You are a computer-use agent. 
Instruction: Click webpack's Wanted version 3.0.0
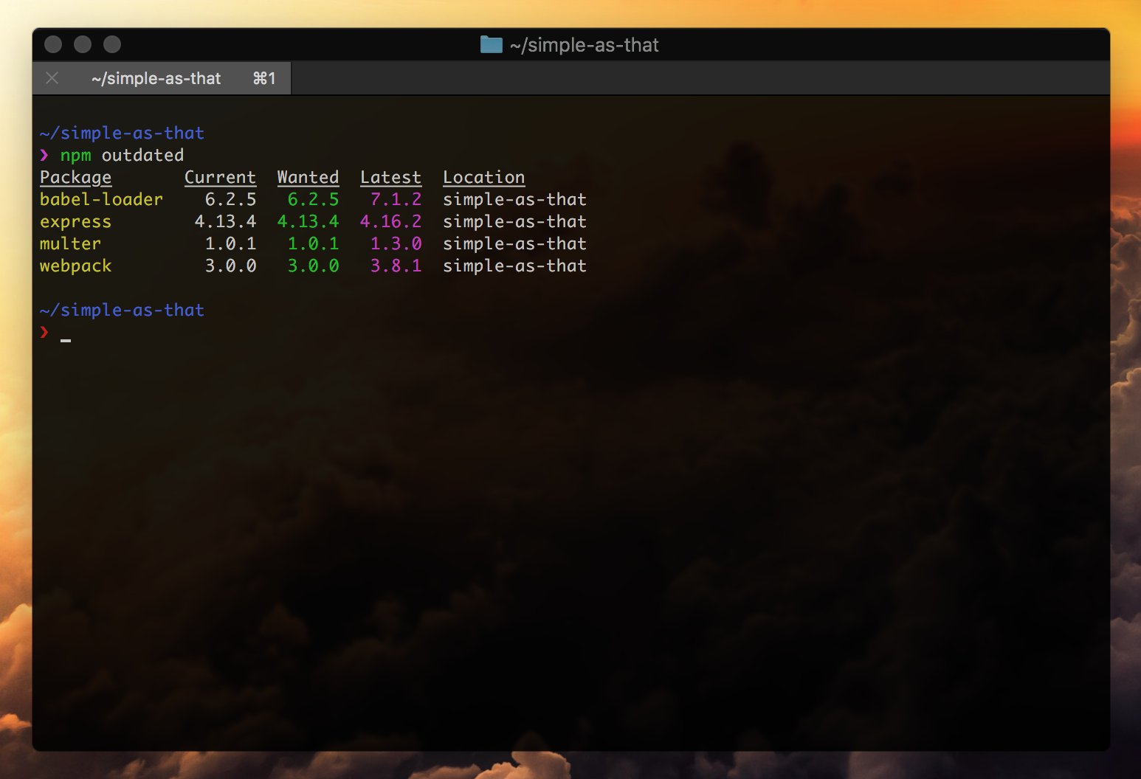313,266
